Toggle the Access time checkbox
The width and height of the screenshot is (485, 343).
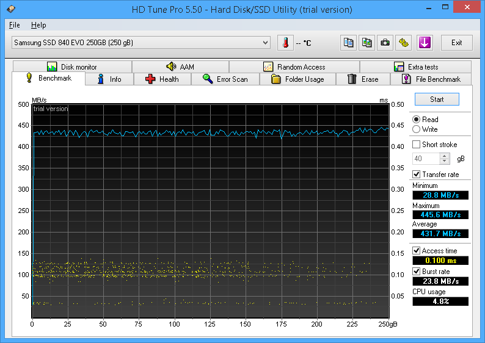click(x=417, y=251)
